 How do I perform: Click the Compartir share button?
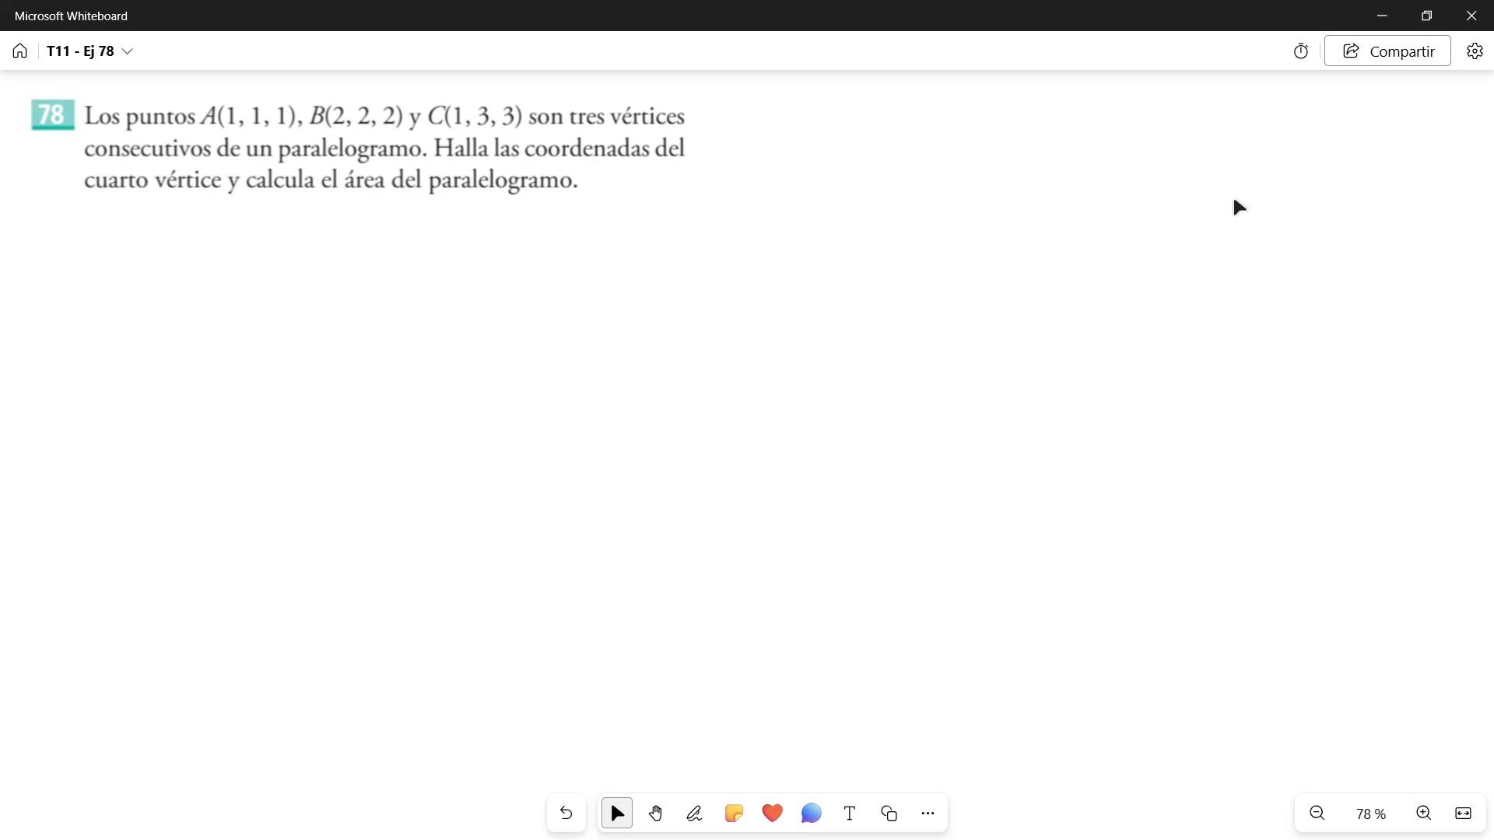(x=1387, y=51)
